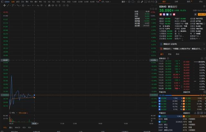Select the VOL indicator at bottom
This screenshot has width=206, height=132.
click(5, 128)
